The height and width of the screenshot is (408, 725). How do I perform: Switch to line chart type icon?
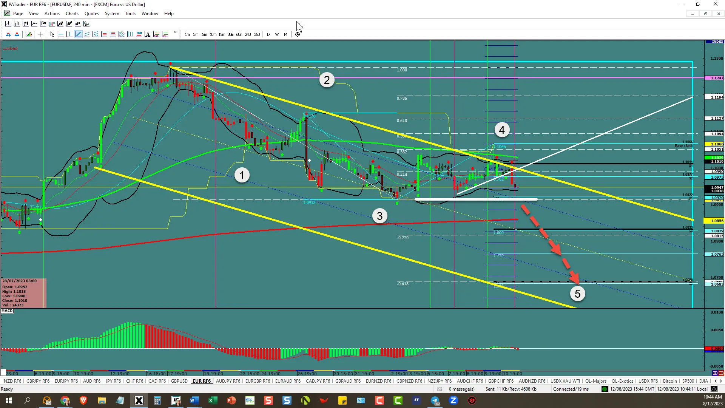click(34, 24)
